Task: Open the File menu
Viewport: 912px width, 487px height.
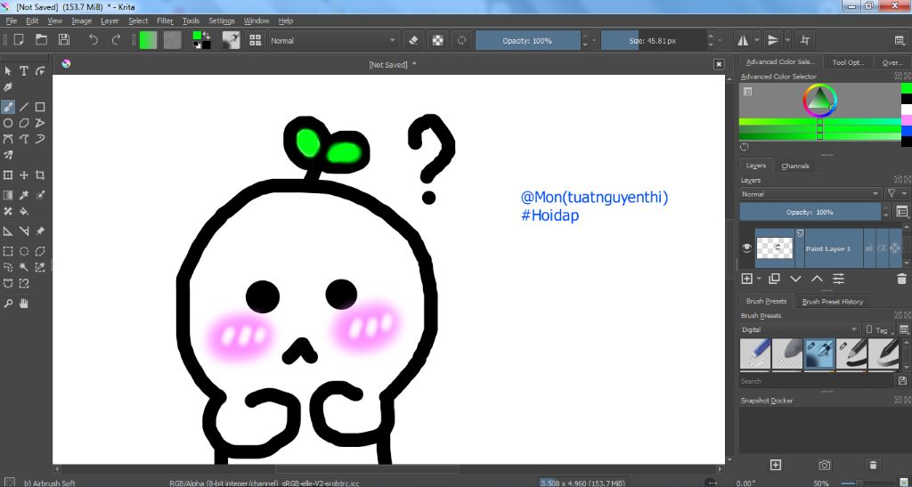Action: 11,20
